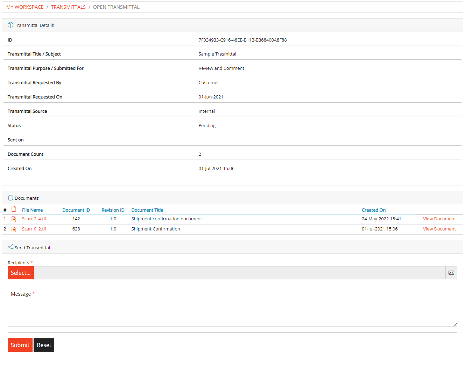Open the Scan_0_2.tif file link
The image size is (465, 367).
(x=34, y=229)
